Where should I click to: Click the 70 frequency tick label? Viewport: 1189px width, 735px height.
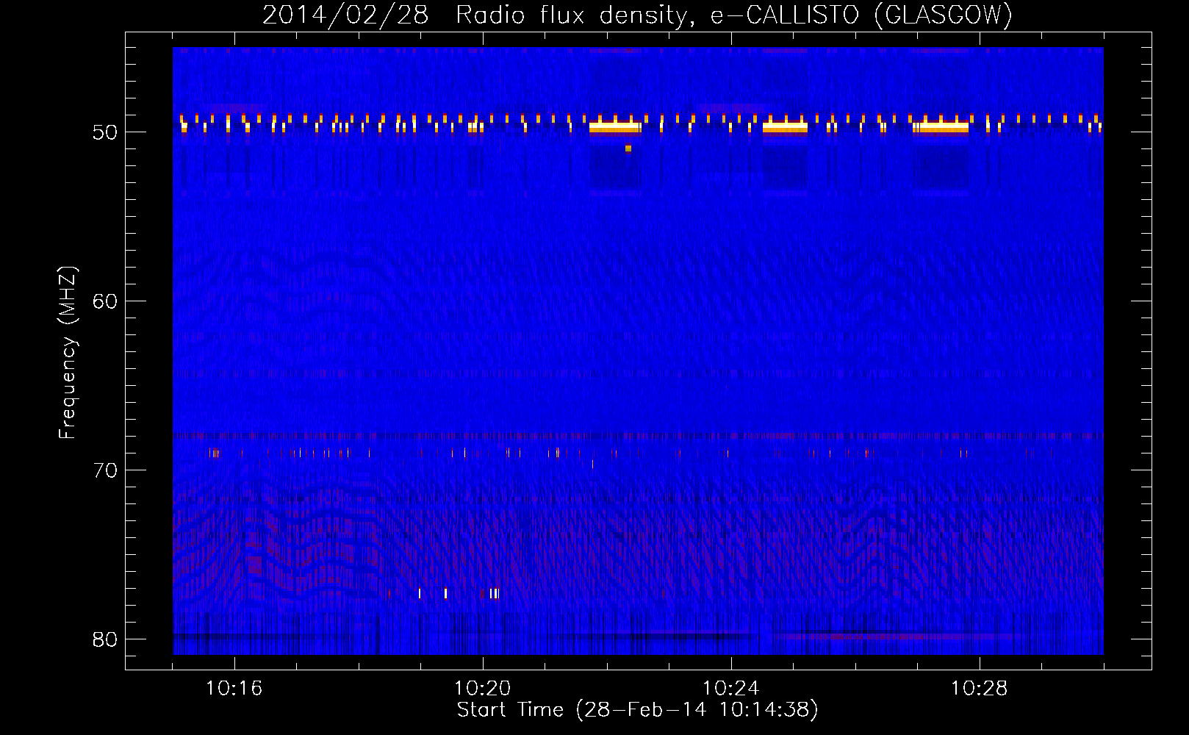(106, 470)
